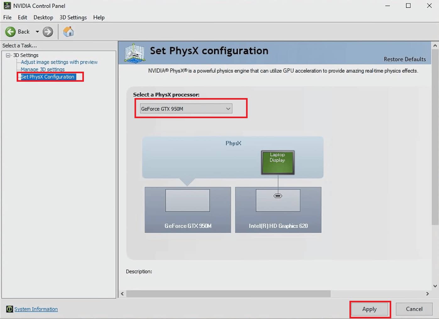Close the NVIDIA Control Panel window
Screen dimensions: 439x319
[x=429, y=6]
